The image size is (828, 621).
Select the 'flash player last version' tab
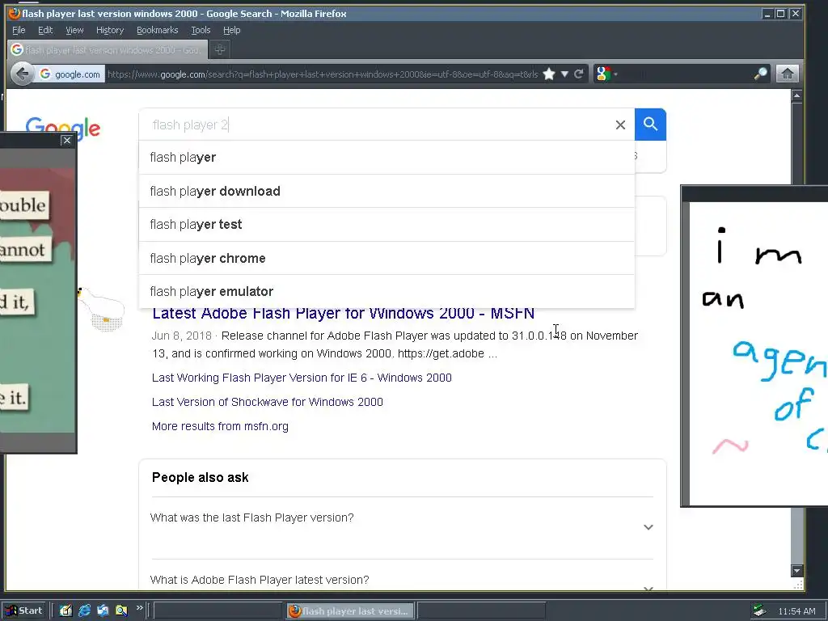108,49
